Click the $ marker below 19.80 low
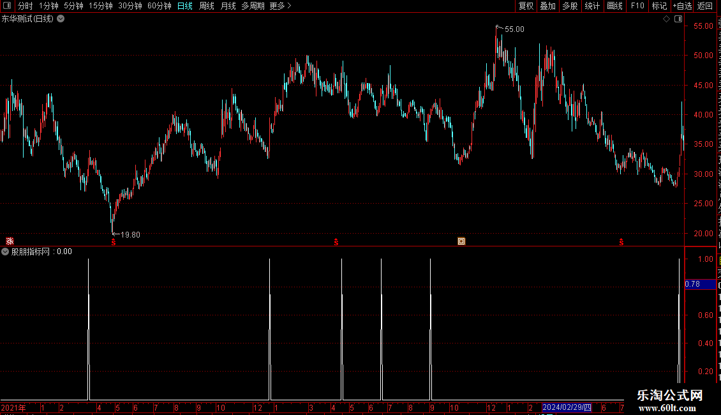This screenshot has height=415, width=721. tap(114, 242)
